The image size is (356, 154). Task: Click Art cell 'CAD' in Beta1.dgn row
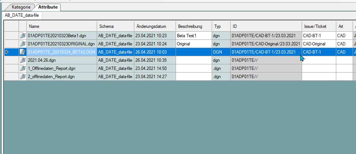pos(344,36)
